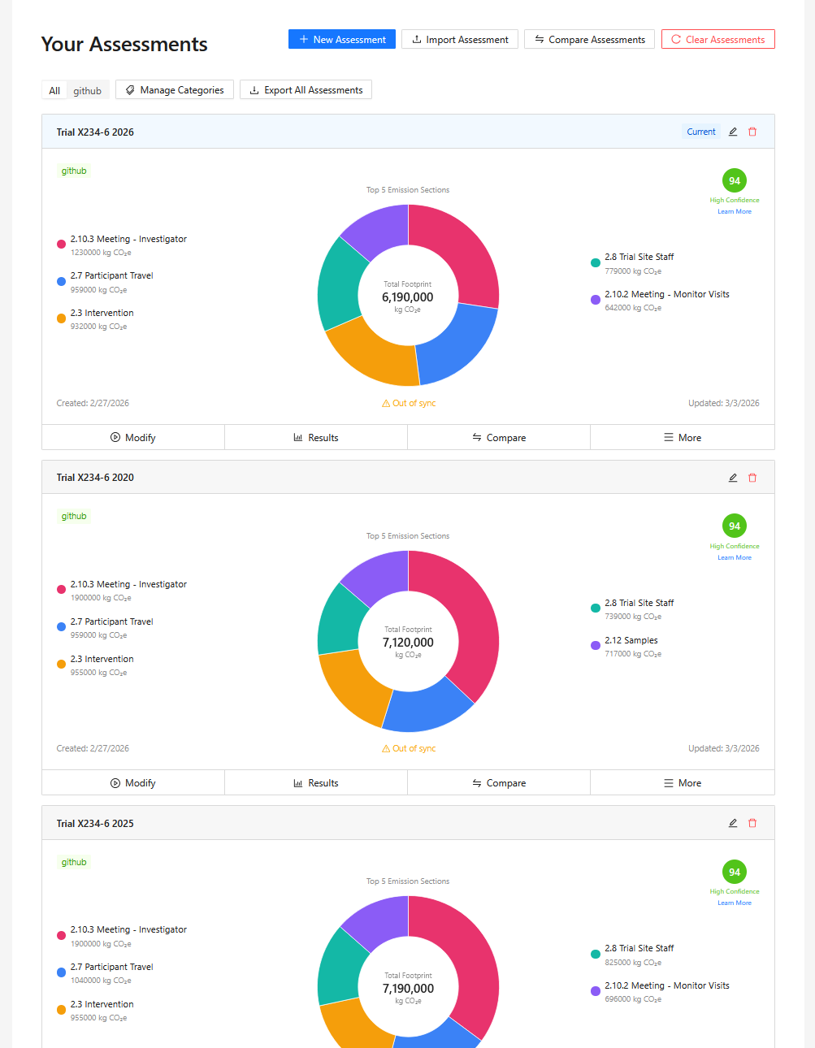The image size is (815, 1048).
Task: Click 739000 kg CO₂e value
Action: (633, 617)
